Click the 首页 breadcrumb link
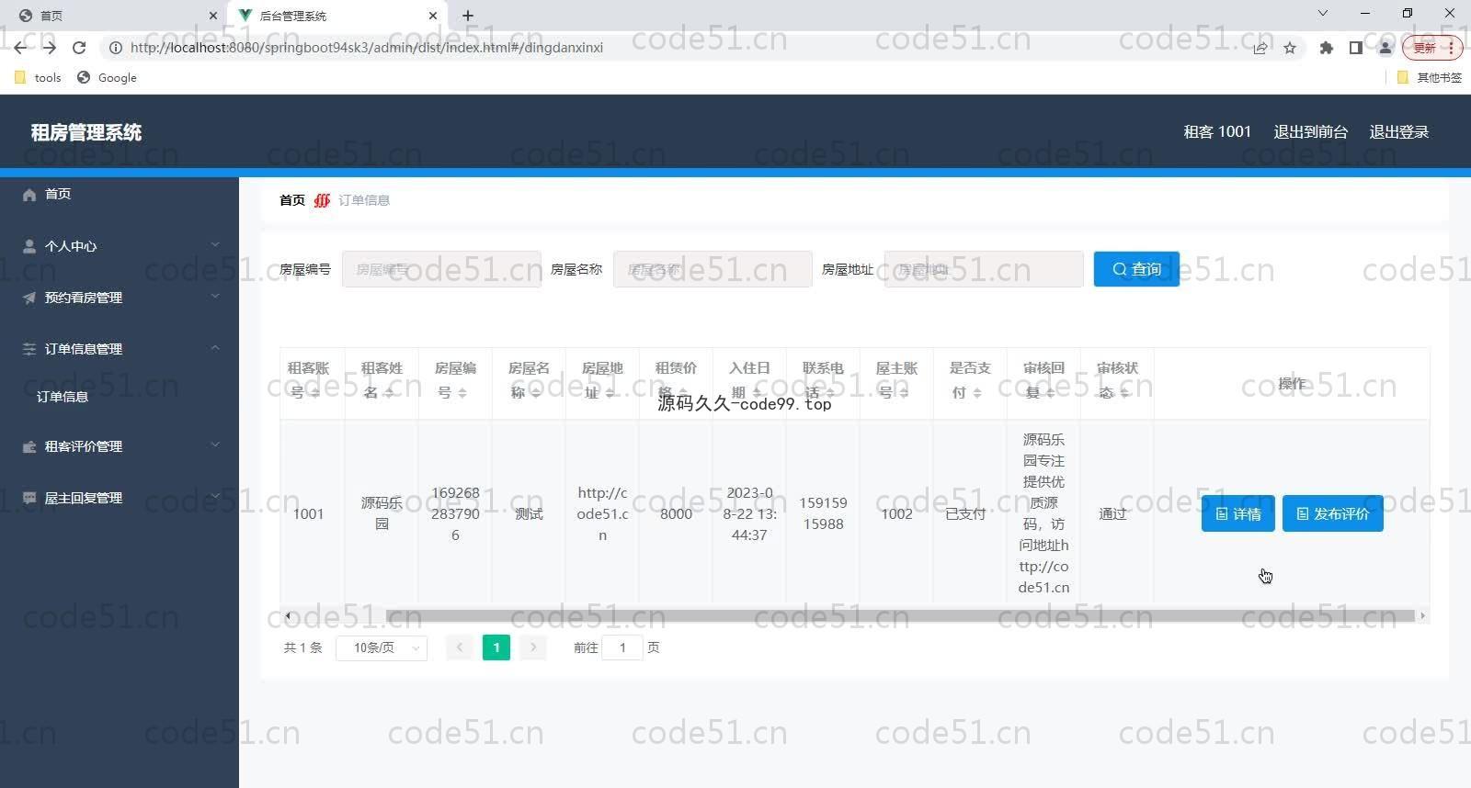 point(292,200)
